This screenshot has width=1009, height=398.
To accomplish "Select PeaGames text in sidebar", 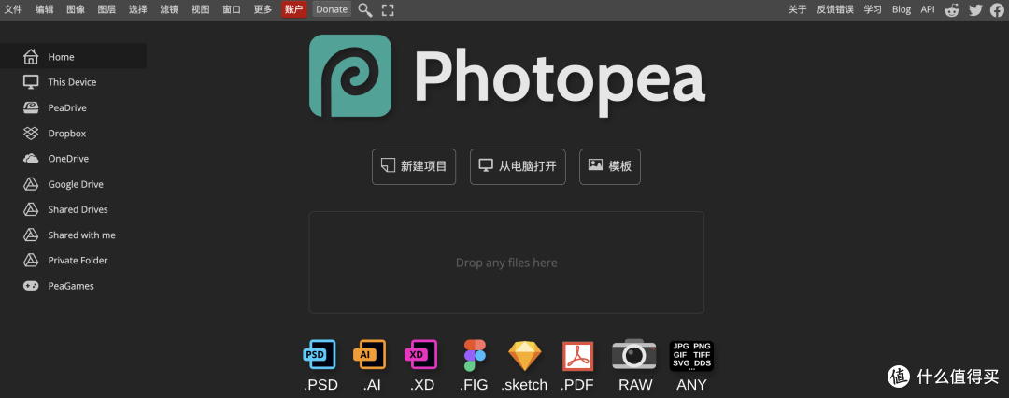I will pos(71,285).
